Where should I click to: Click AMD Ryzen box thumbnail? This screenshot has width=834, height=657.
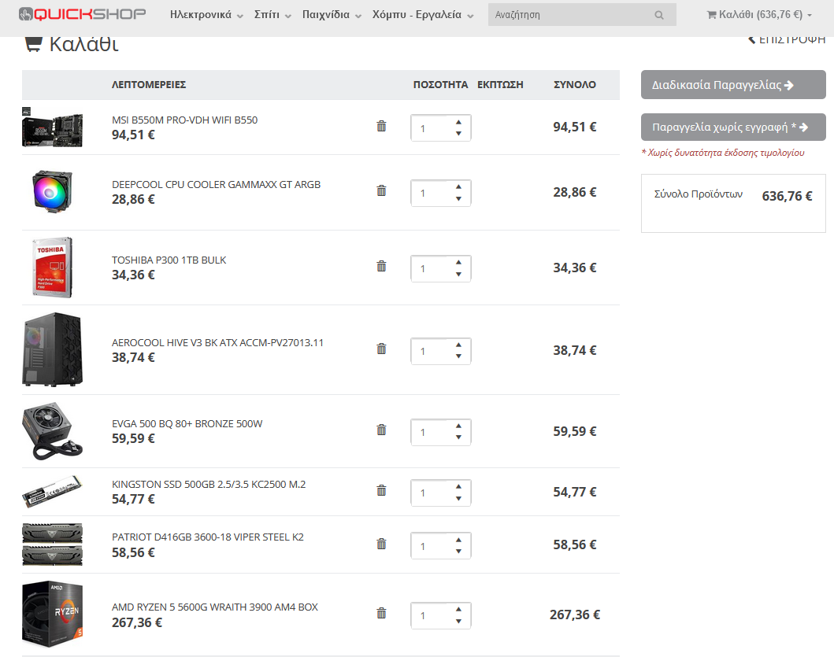point(52,614)
